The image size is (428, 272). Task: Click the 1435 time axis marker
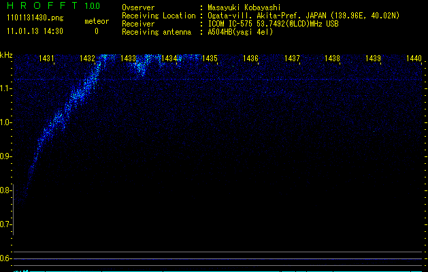coord(210,58)
